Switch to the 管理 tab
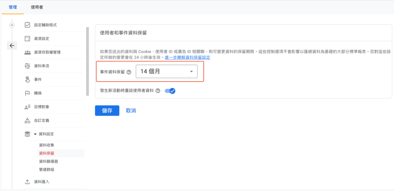This screenshot has height=191, width=394. point(13,7)
